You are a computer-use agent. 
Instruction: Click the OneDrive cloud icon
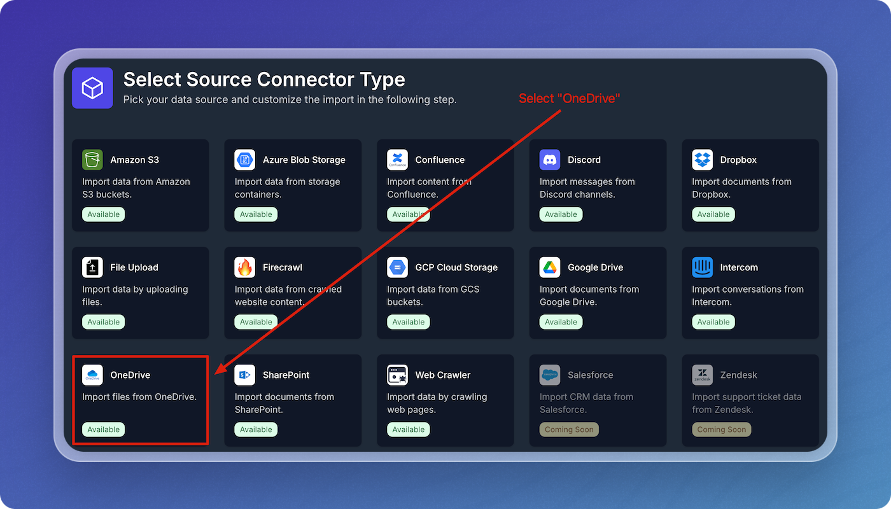coord(92,375)
